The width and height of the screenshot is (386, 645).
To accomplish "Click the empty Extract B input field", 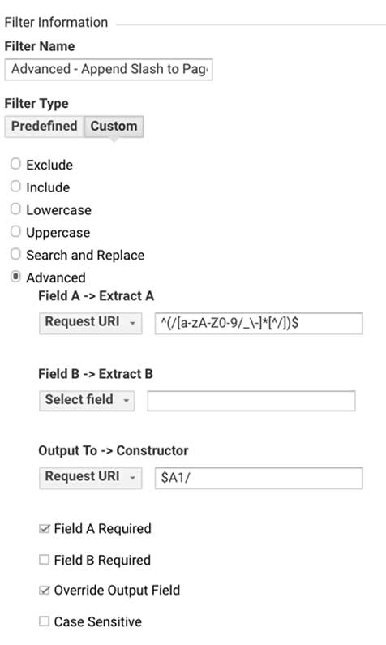I will [251, 401].
